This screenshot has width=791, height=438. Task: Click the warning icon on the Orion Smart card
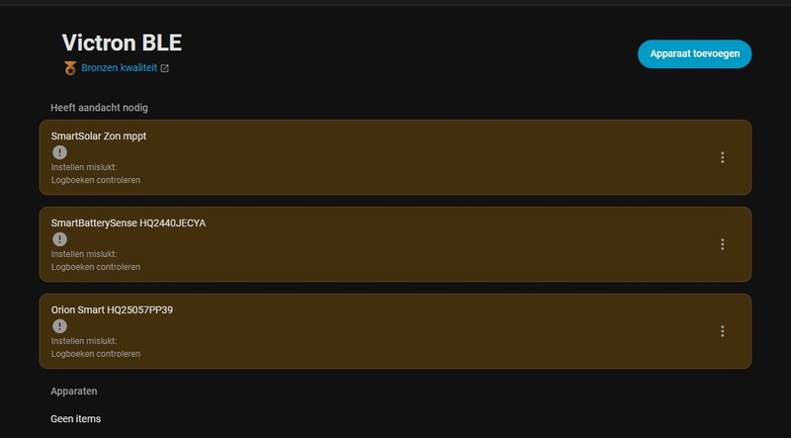(59, 326)
